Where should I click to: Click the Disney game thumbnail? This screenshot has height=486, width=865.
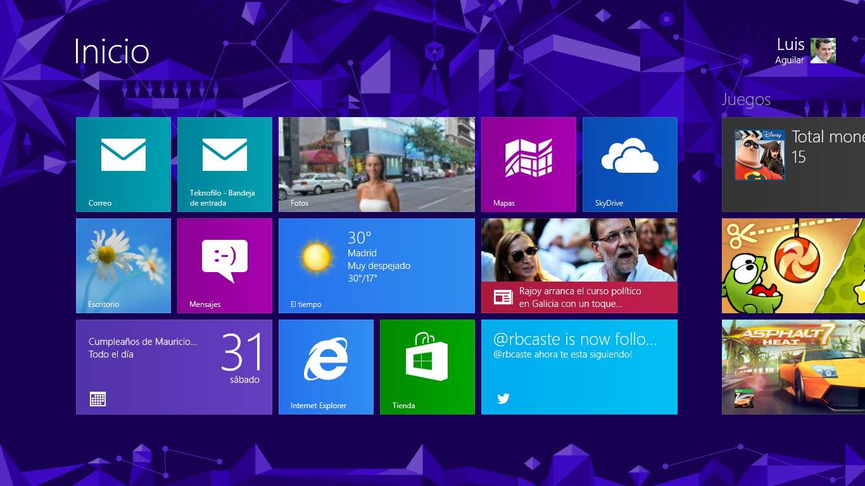pos(759,155)
